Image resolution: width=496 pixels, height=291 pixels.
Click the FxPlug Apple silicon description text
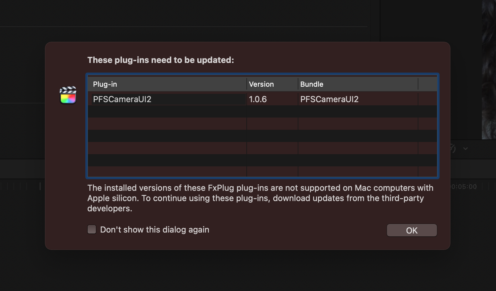(260, 198)
